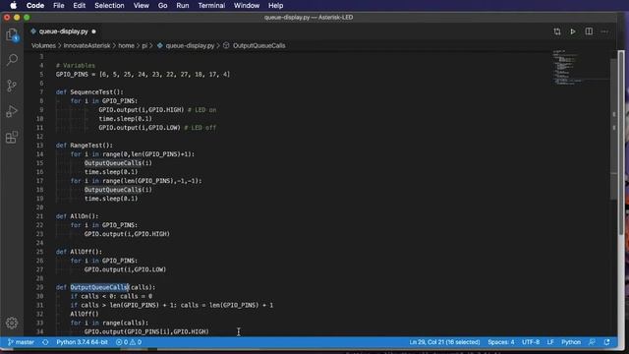The width and height of the screenshot is (629, 354).
Task: Open errors and warnings problems counter
Action: click(129, 342)
